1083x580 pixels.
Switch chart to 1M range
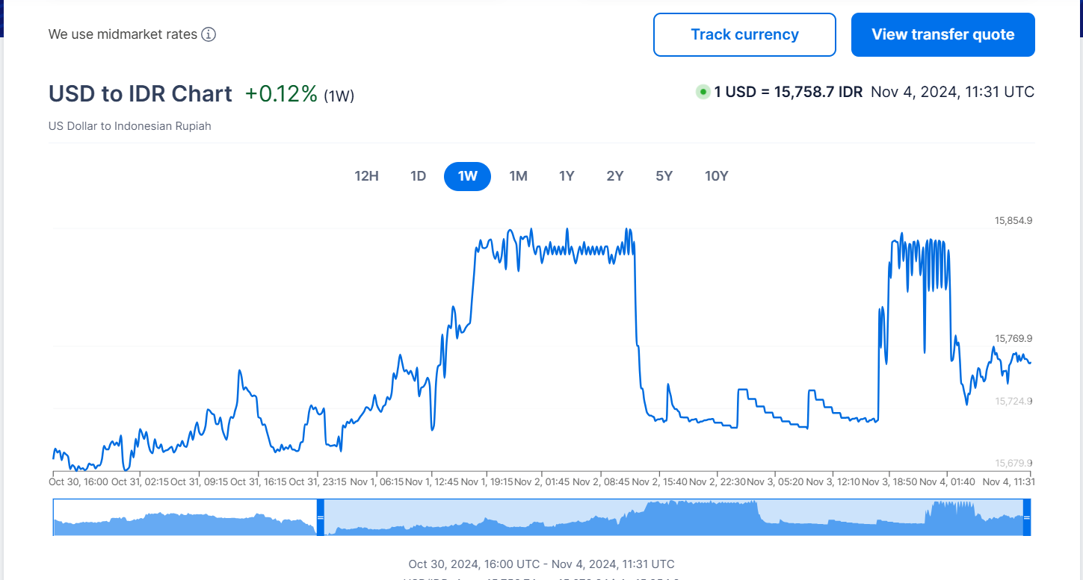(518, 176)
